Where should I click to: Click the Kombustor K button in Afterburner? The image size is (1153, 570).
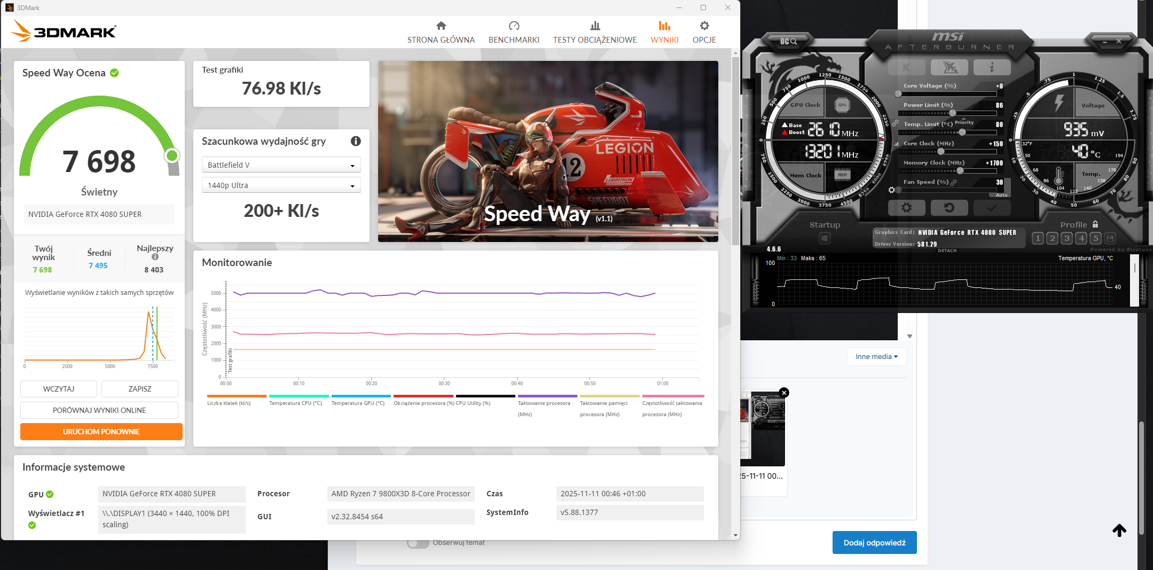point(906,67)
